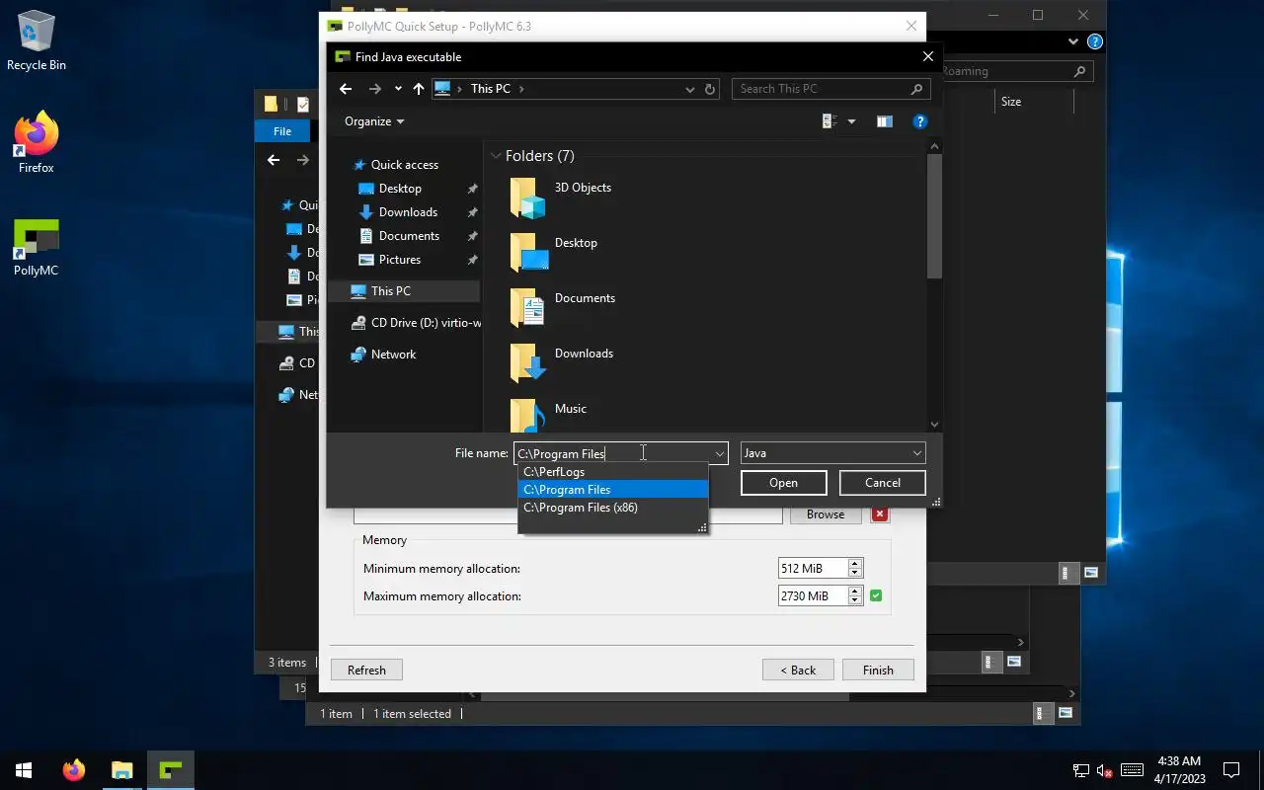
Task: Click maximum memory allocation spin box
Action: (821, 596)
